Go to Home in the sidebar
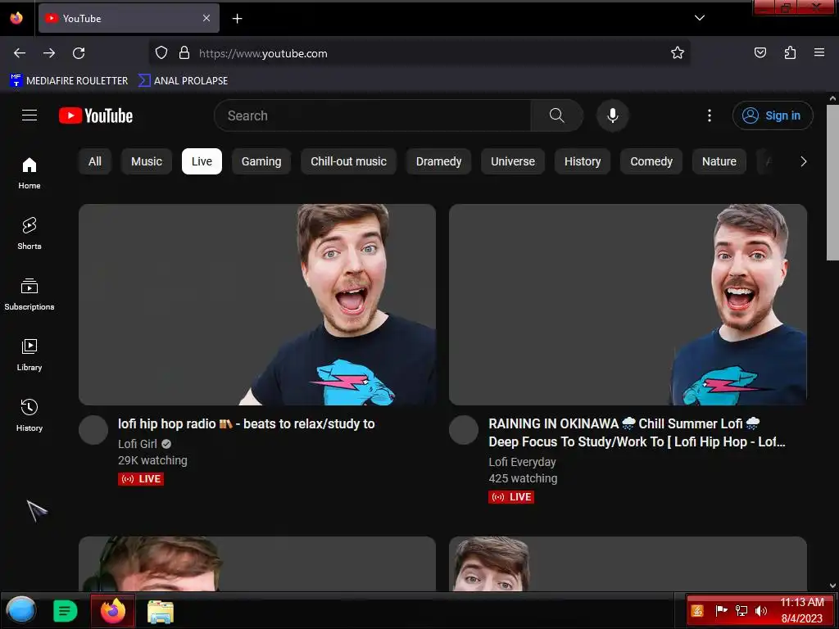Screen dimensions: 839x629 29,174
